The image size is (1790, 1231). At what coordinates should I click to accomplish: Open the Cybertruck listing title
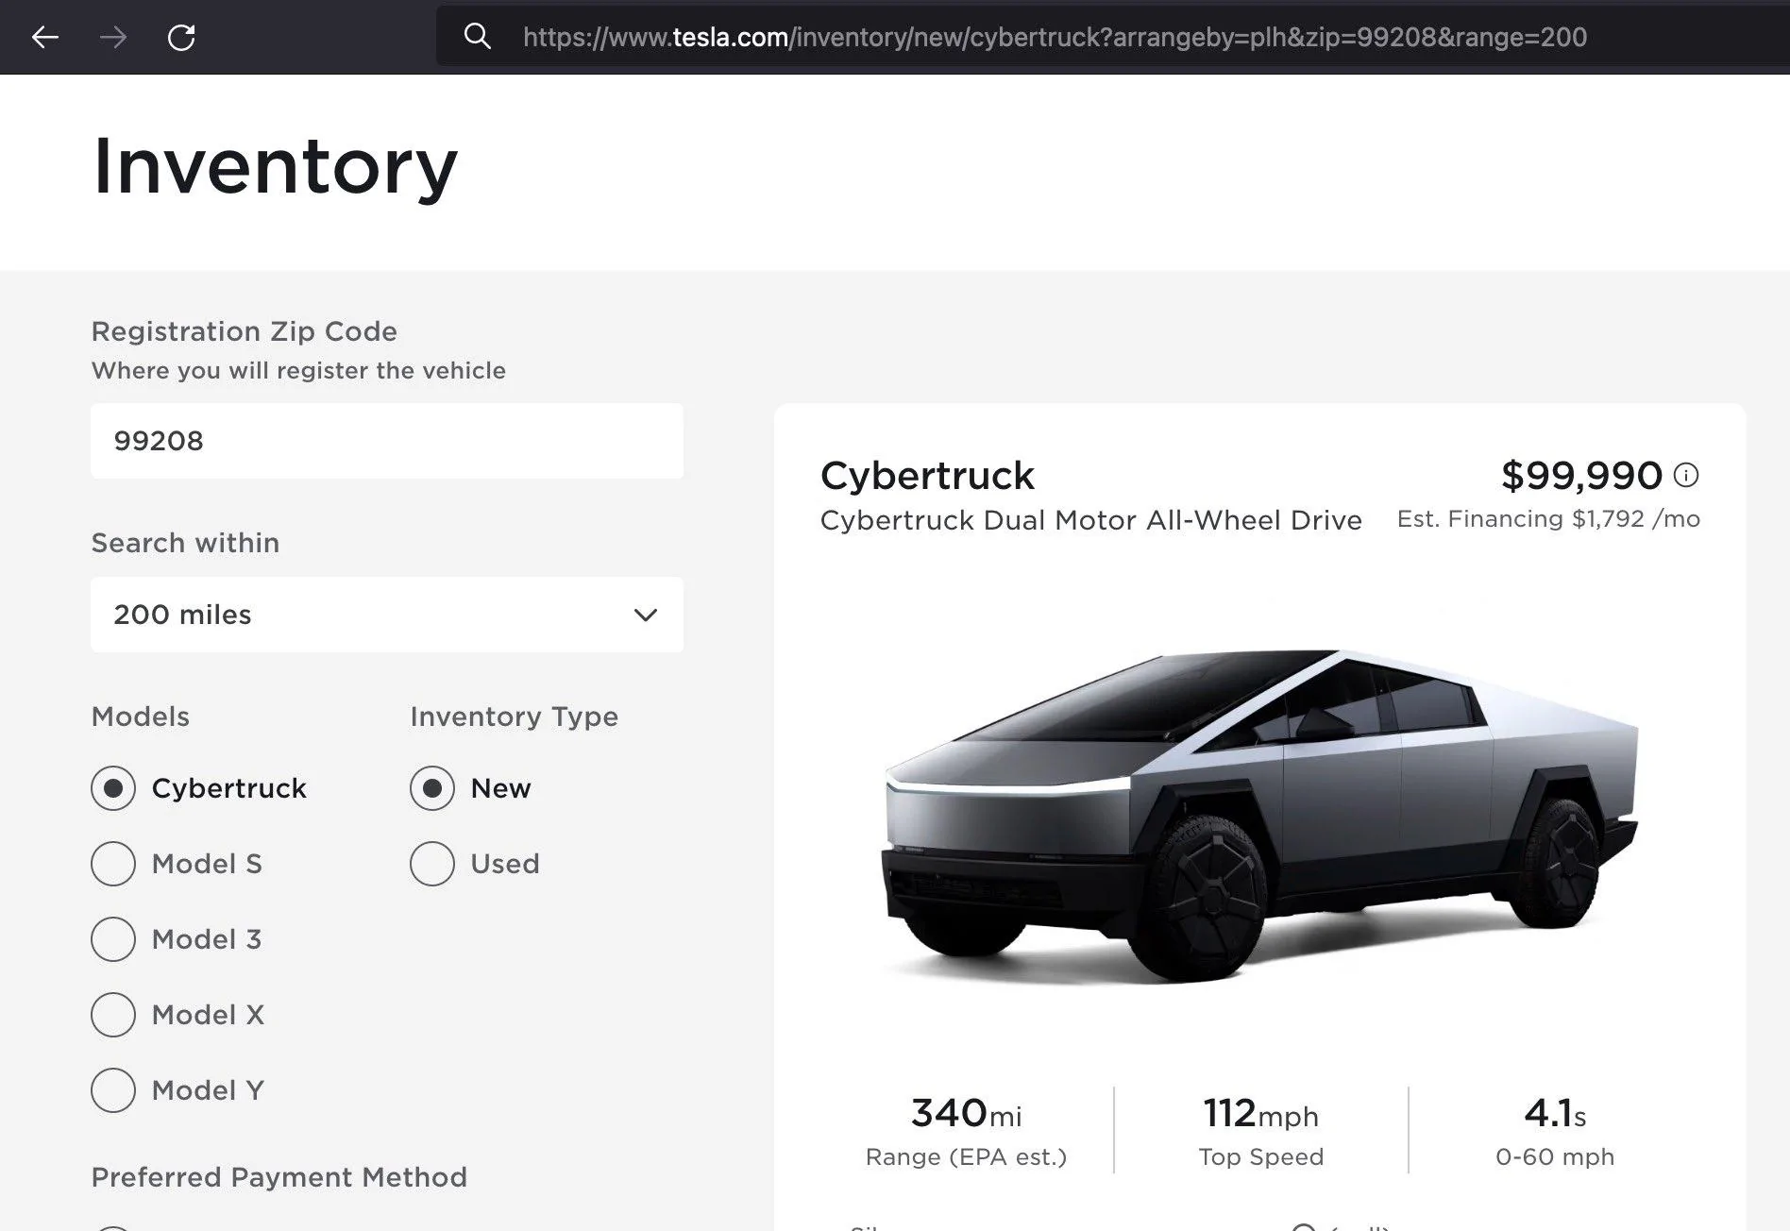click(x=927, y=476)
